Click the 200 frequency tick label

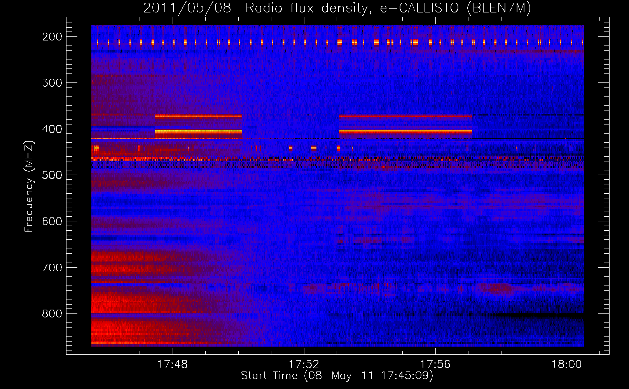point(52,37)
